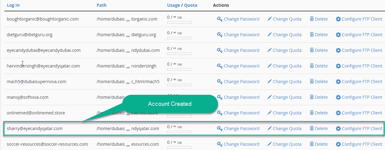The width and height of the screenshot is (385, 150).
Task: Click trash icon for eyecandydubai account
Action: click(312, 50)
